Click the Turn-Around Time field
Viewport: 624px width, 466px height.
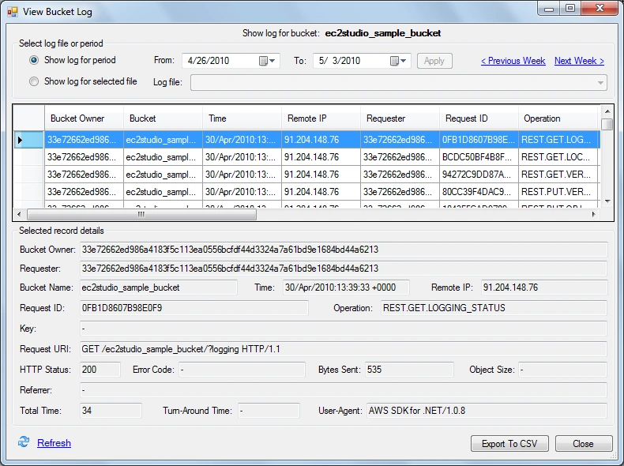[x=269, y=411]
